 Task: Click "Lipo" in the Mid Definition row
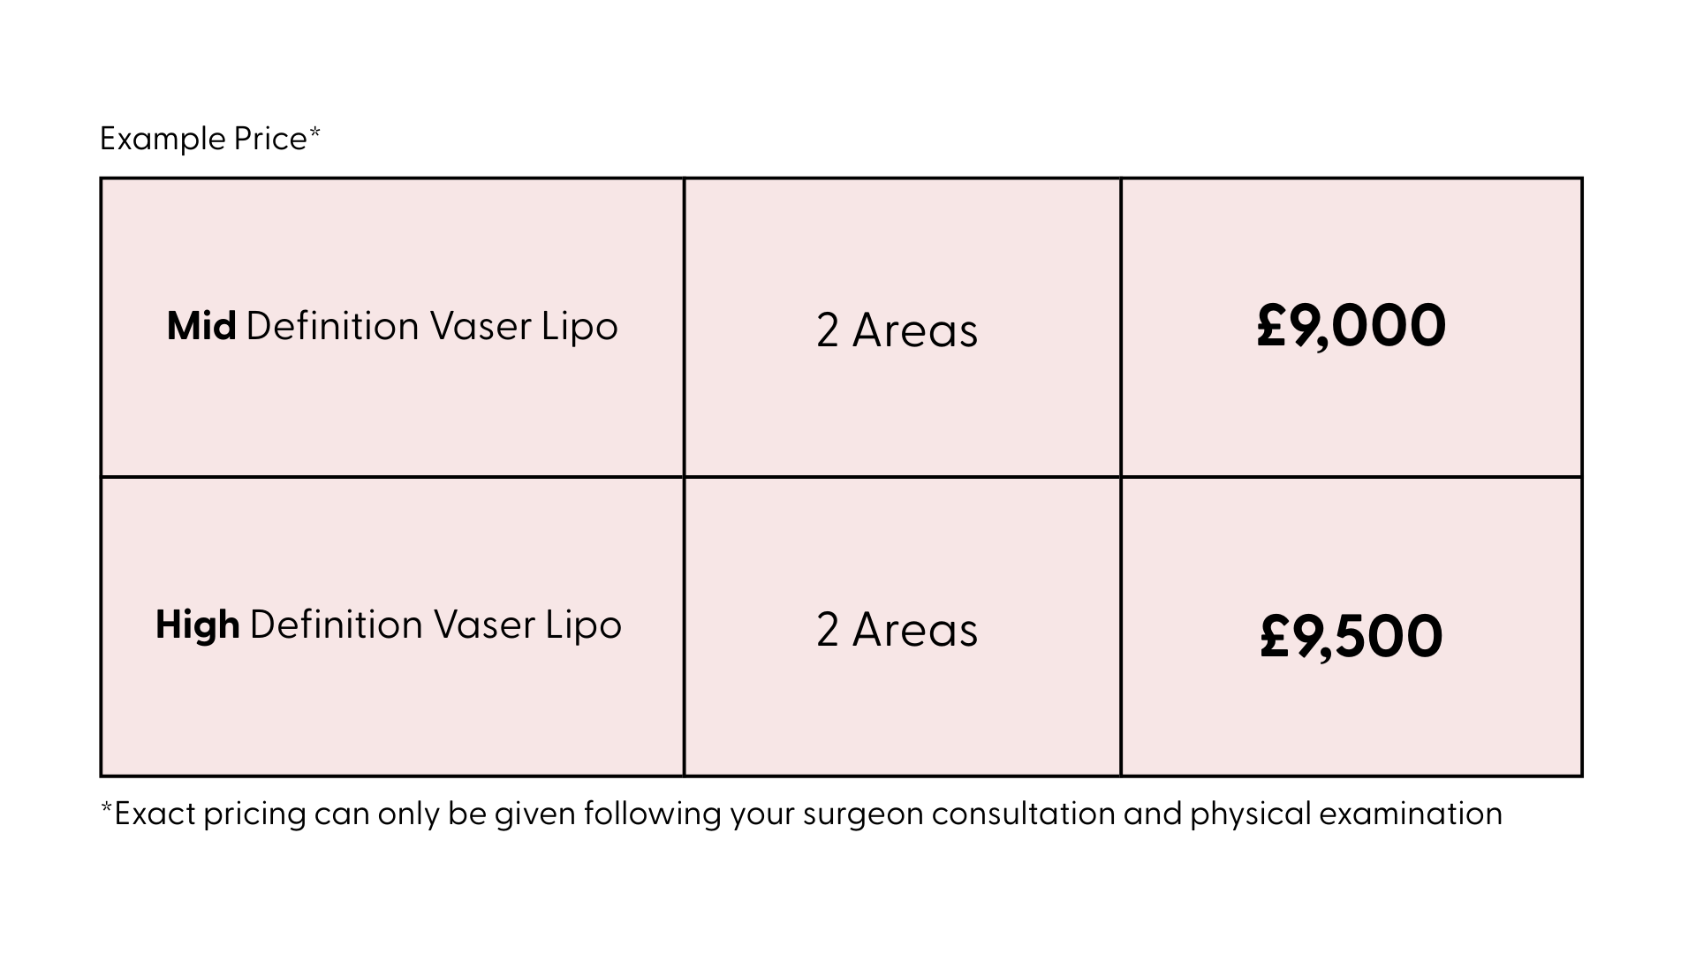[x=579, y=327]
